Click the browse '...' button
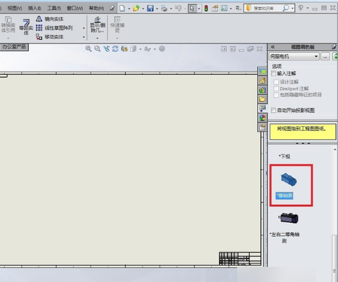This screenshot has height=282, width=338. point(326,56)
